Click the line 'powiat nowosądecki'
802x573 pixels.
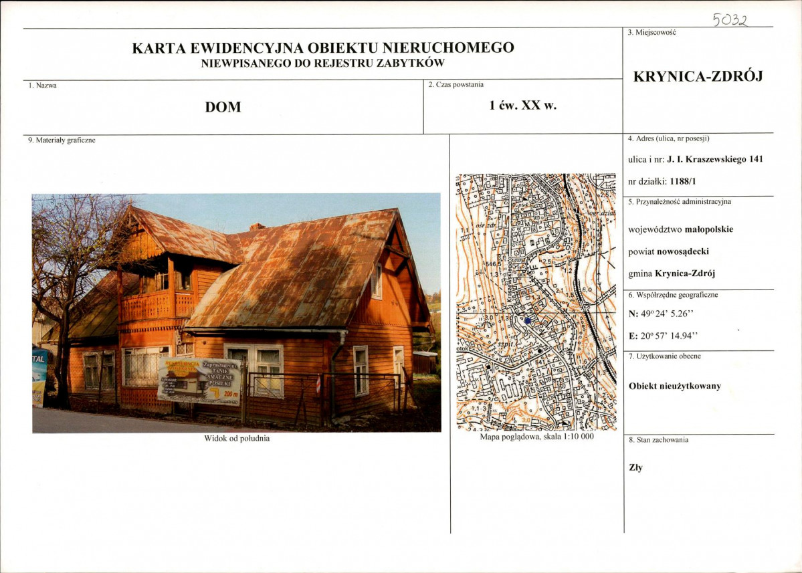[668, 251]
